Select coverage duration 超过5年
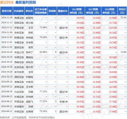The width and height of the screenshot is (127, 119). [x=64, y=92]
